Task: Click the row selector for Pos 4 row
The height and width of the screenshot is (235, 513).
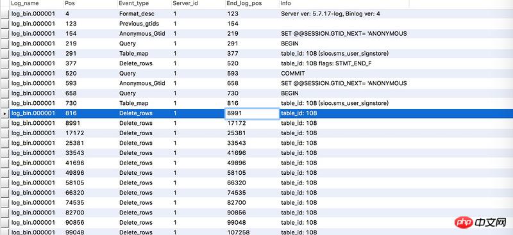Action: click(4, 13)
